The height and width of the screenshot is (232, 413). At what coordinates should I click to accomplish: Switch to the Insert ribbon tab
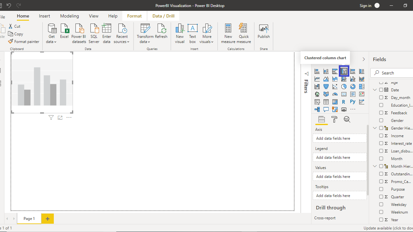click(x=44, y=16)
